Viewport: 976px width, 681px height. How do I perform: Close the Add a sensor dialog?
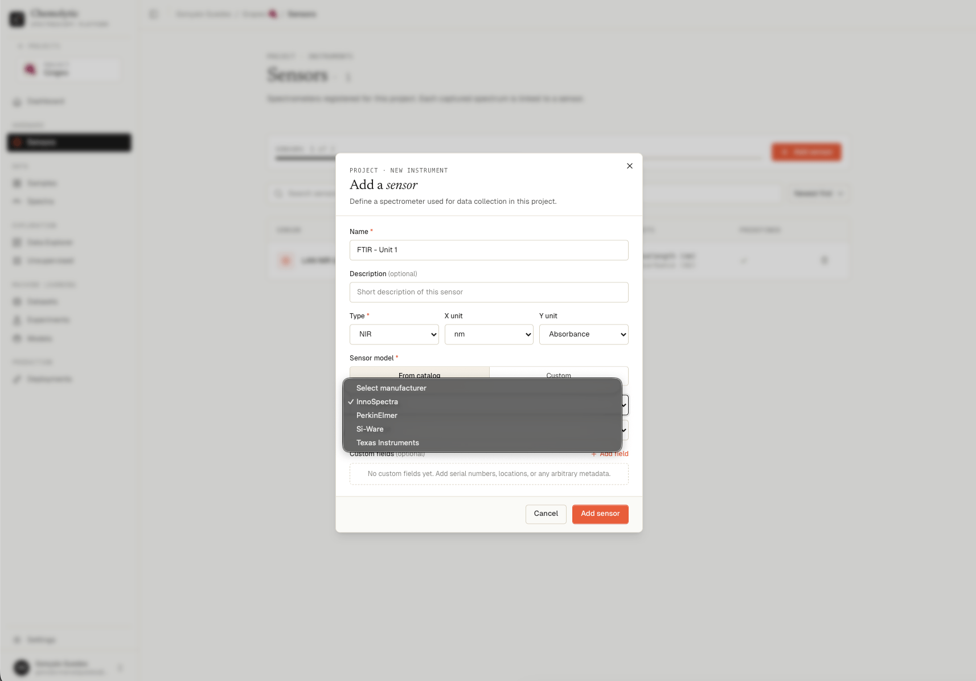pos(629,166)
